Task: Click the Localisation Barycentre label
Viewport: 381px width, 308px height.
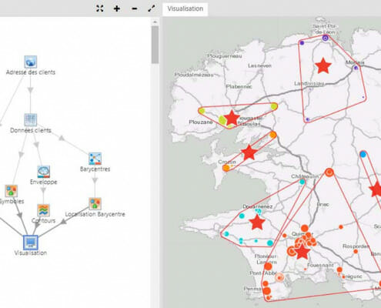Action: tap(95, 214)
